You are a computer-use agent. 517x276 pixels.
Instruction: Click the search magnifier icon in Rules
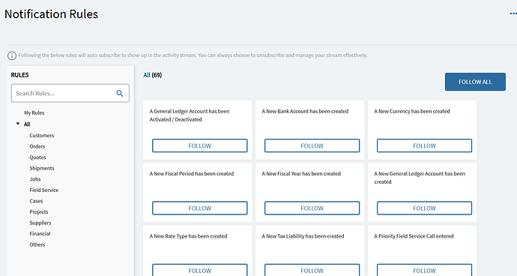pyautogui.click(x=120, y=94)
